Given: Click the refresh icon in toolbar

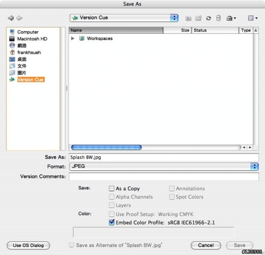Looking at the screenshot, I should pyautogui.click(x=208, y=18).
